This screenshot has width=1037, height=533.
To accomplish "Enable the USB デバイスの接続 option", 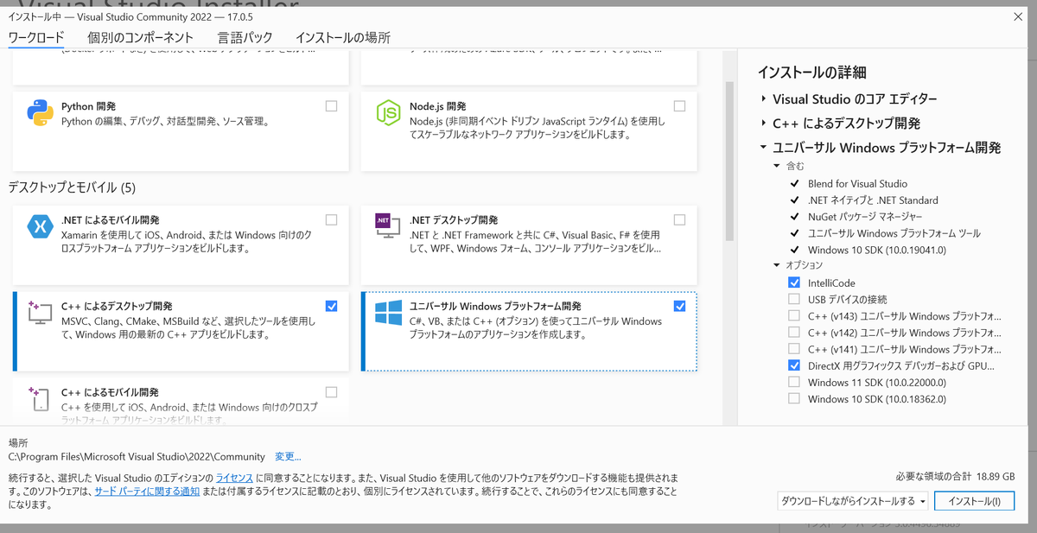I will [794, 299].
